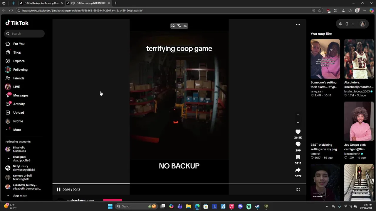
Task: Mute the tab using its speaker icon
Action: point(73,3)
